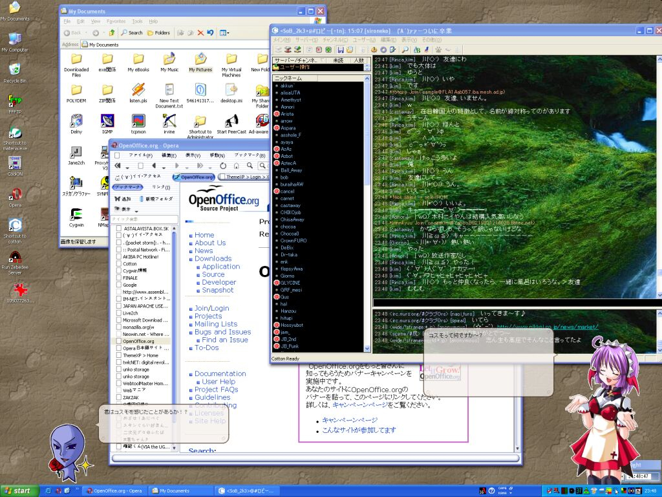This screenshot has width=662, height=497.
Task: Click Opera reload button
Action: pyautogui.click(x=222, y=166)
